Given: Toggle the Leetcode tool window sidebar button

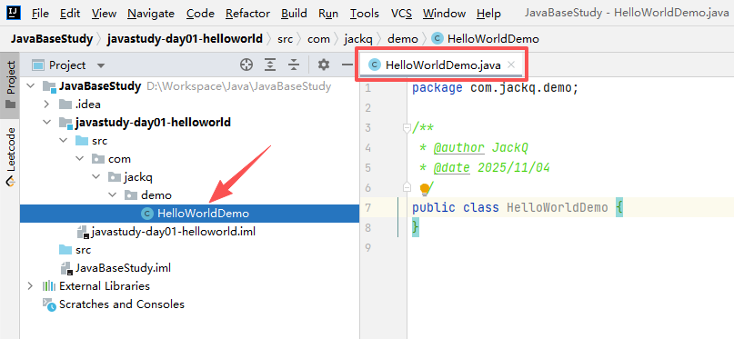Looking at the screenshot, I should tap(10, 156).
